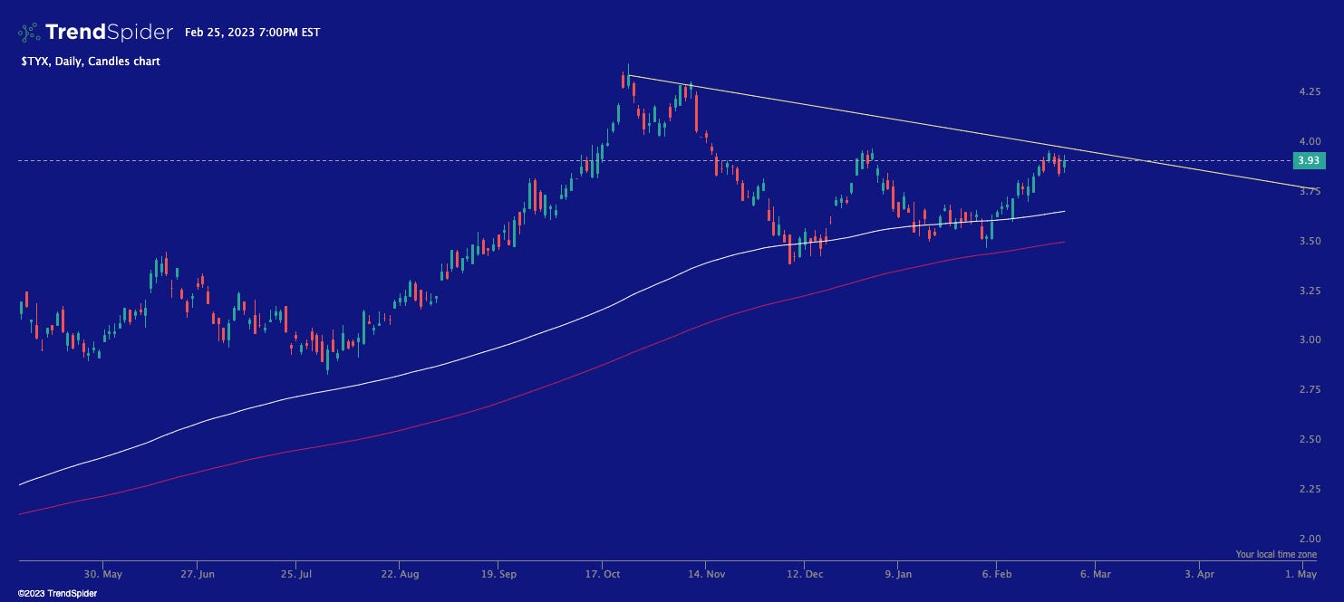Click the 2.25 price axis label

(x=1309, y=489)
